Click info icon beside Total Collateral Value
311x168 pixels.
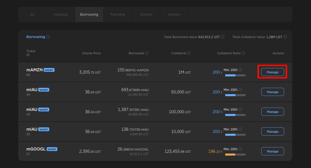coord(285,37)
